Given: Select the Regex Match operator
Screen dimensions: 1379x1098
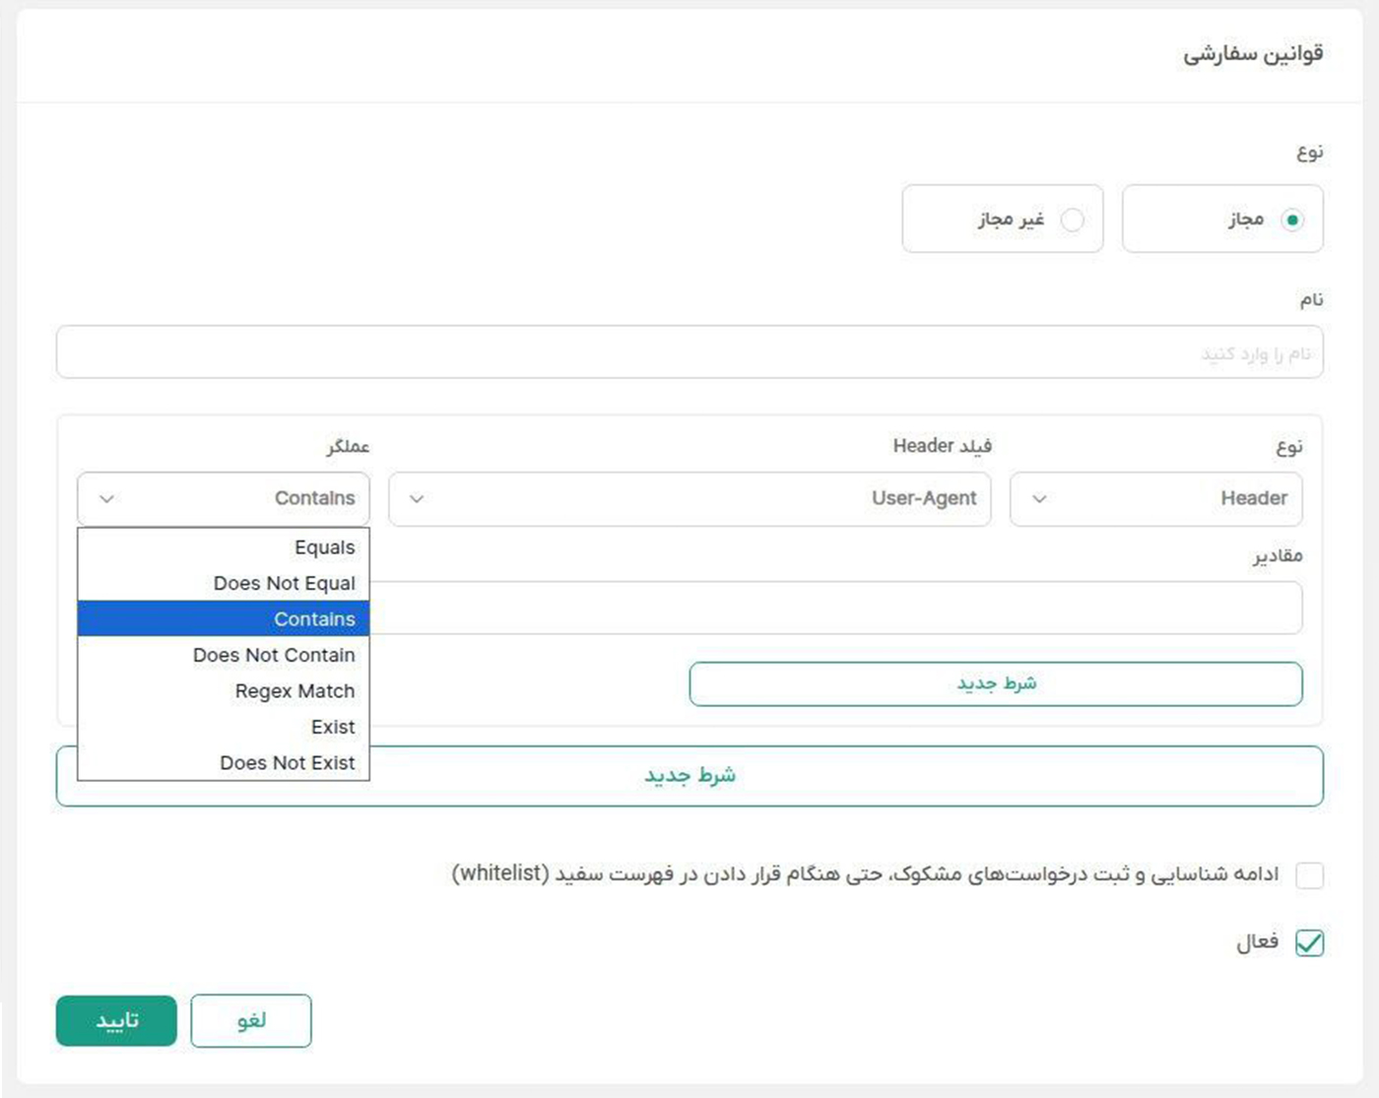Looking at the screenshot, I should [x=225, y=691].
